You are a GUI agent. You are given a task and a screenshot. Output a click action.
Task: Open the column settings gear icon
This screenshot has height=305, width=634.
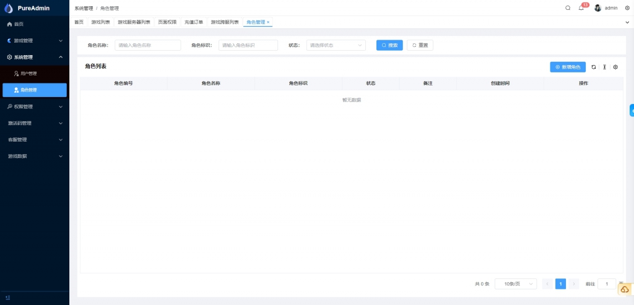[x=615, y=67]
